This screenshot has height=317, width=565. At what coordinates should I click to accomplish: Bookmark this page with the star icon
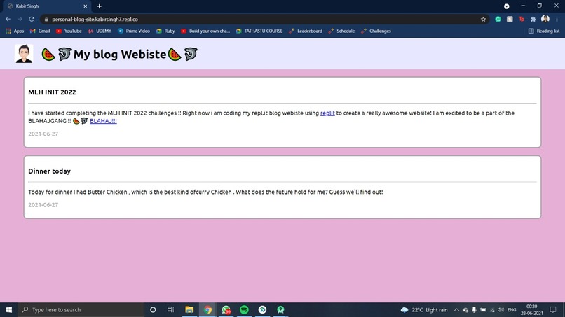point(483,20)
